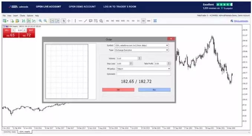Open the View menu
The image size is (252, 136).
pyautogui.click(x=9, y=16)
